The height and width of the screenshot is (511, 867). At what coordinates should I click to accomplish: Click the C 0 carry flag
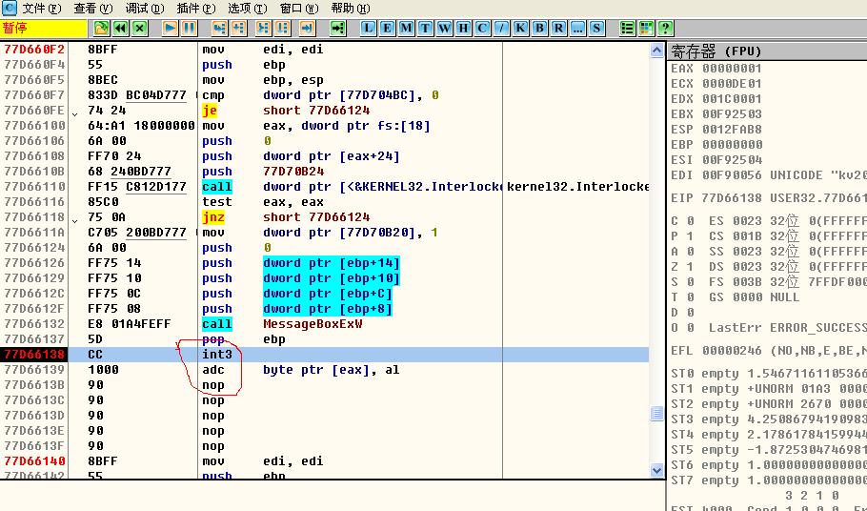pyautogui.click(x=682, y=221)
